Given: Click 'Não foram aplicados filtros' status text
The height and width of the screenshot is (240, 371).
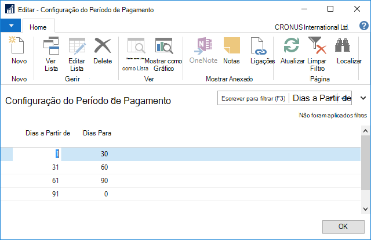Looking at the screenshot, I should pos(333,115).
